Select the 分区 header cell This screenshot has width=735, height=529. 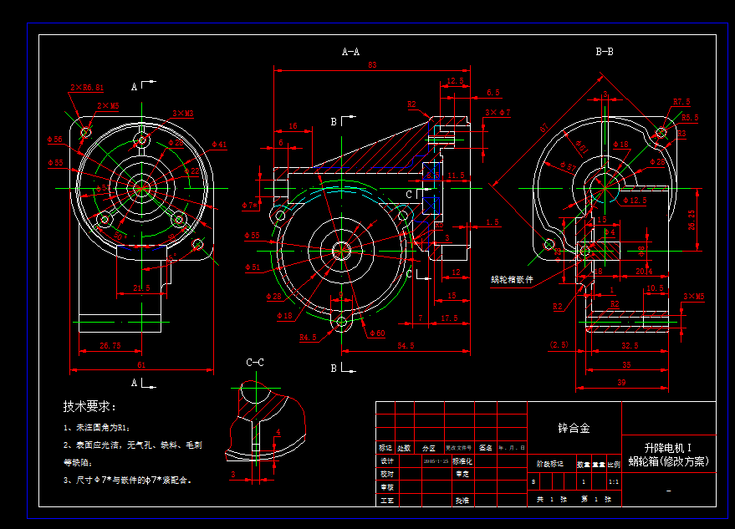tap(428, 448)
